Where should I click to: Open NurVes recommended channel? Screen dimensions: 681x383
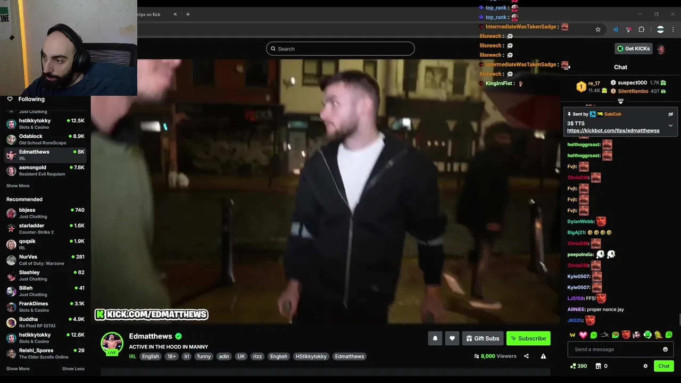click(x=45, y=260)
